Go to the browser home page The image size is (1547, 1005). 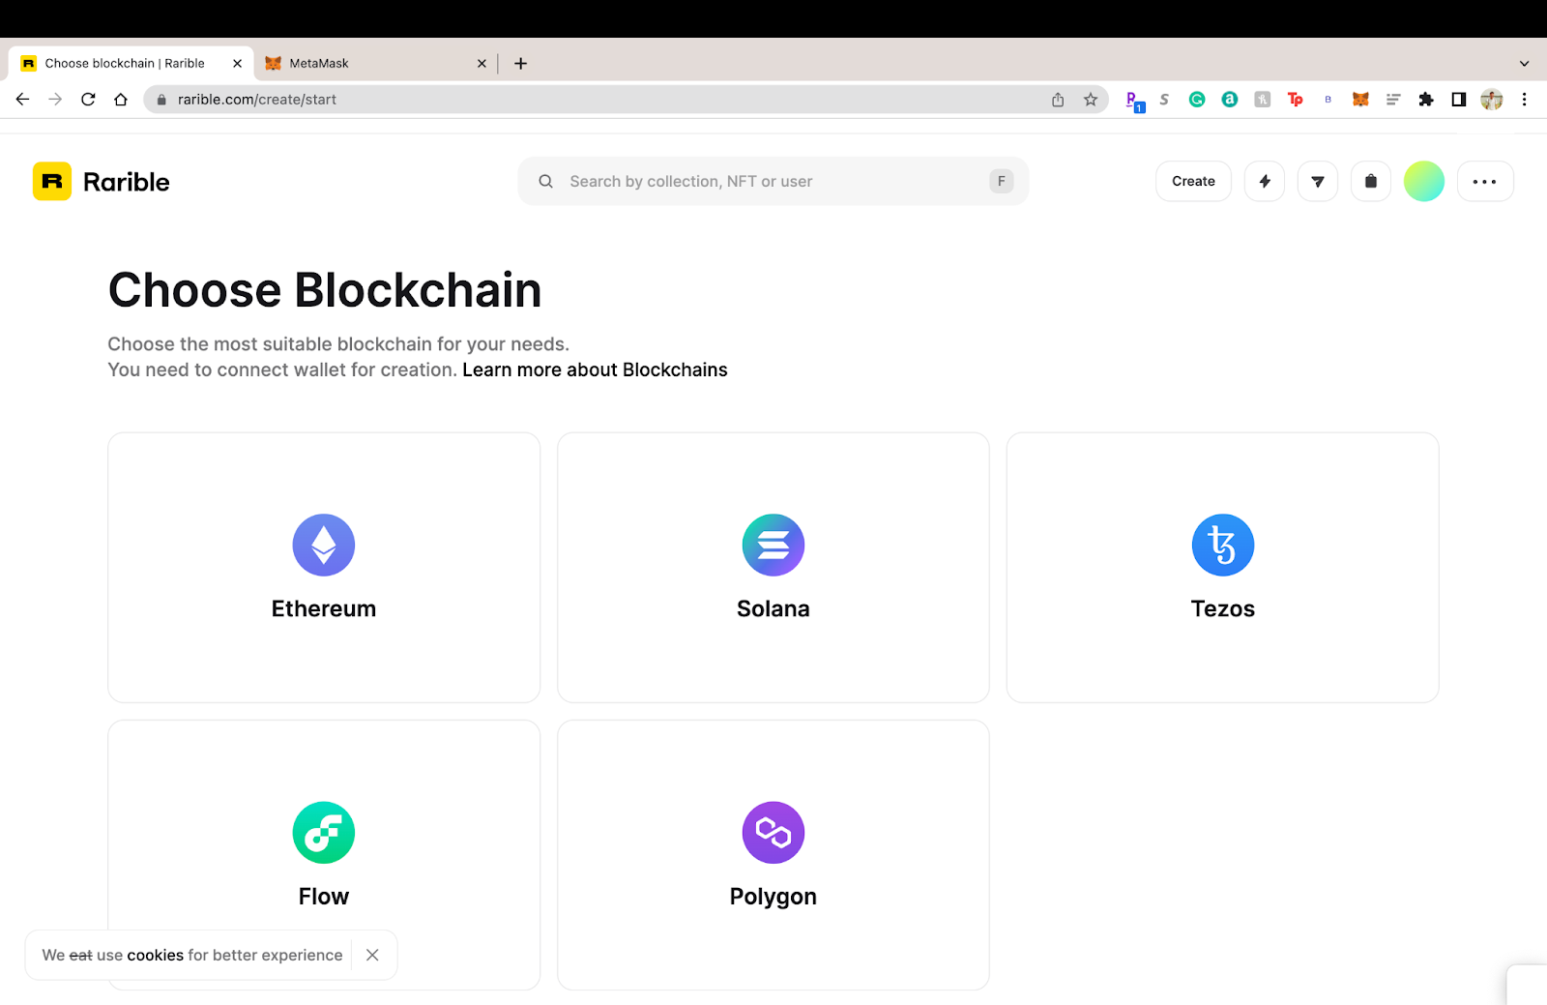pos(121,100)
